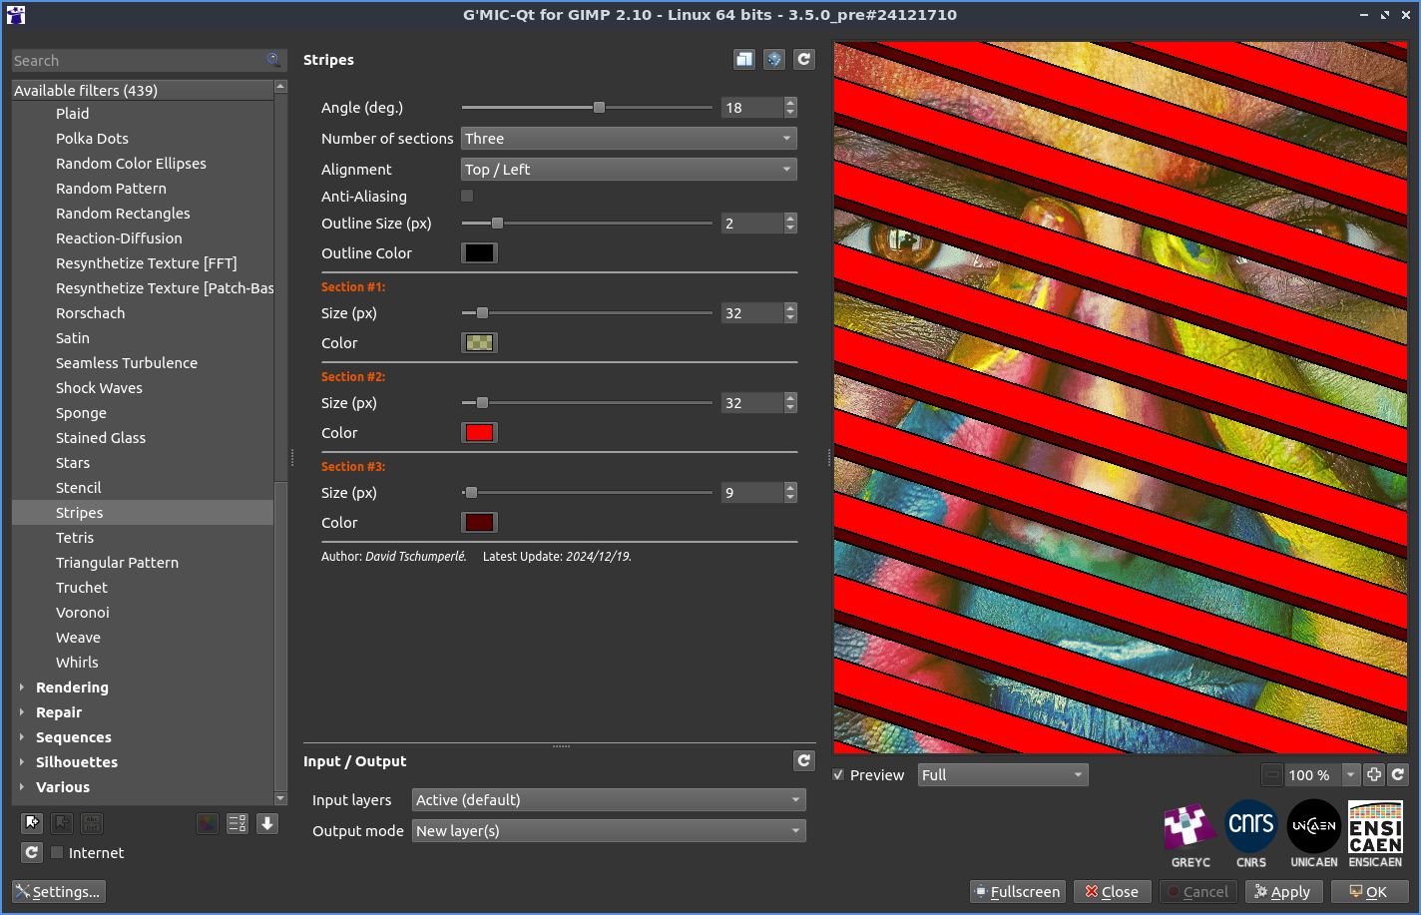Click the Angle value field showing 18

pos(752,108)
